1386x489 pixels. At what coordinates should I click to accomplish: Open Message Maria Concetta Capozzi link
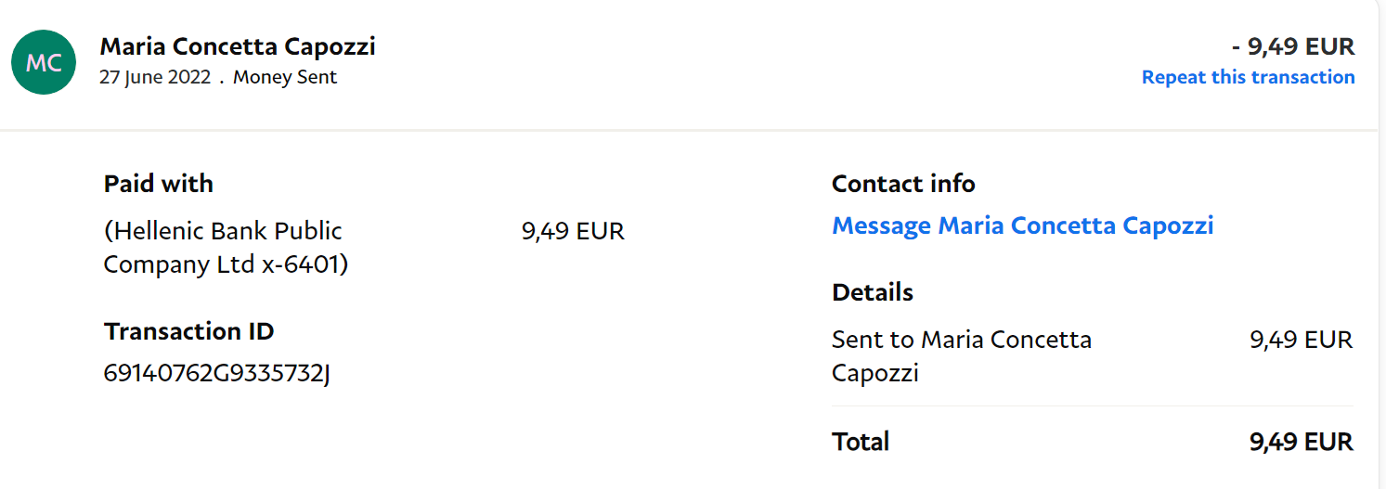(x=1022, y=225)
